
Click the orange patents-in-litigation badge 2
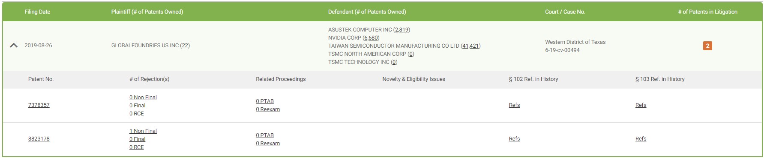[x=707, y=46]
